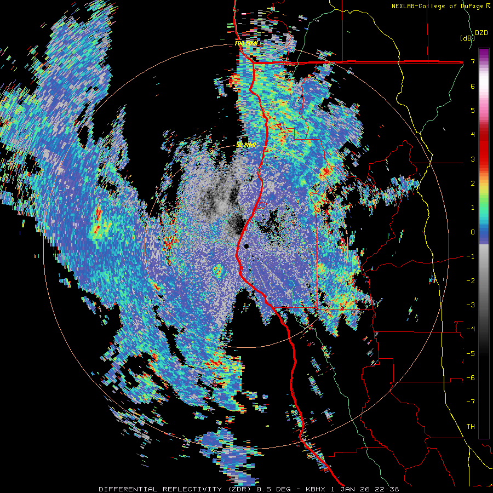Click the 50 NMI range ring label

point(246,145)
